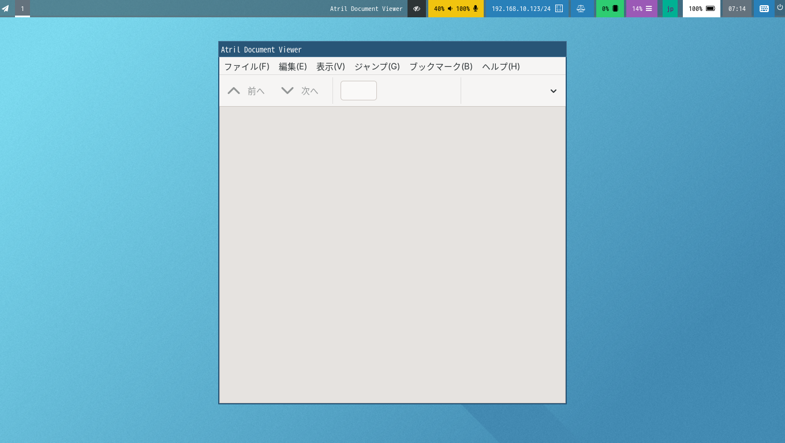Click the previous page up-arrow icon
The image size is (785, 443).
[234, 91]
